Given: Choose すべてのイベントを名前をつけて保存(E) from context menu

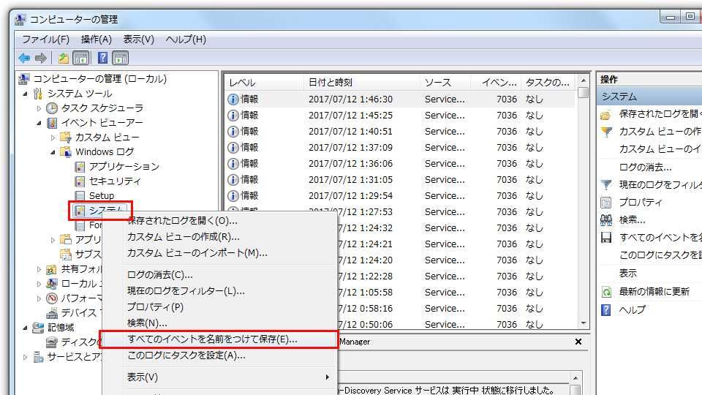Looking at the screenshot, I should pyautogui.click(x=212, y=339).
